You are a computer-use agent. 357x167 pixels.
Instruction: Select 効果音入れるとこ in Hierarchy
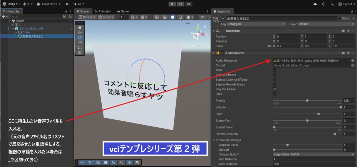(32, 36)
